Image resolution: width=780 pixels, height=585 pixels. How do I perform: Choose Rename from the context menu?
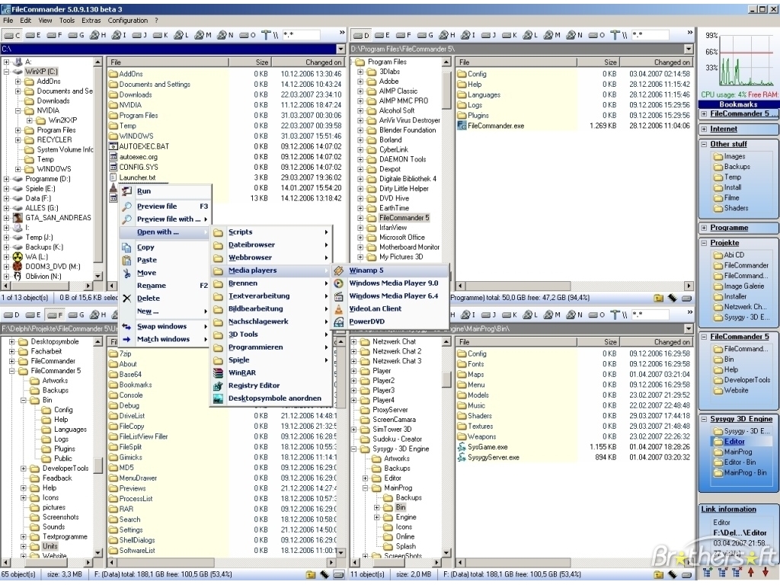pos(165,286)
